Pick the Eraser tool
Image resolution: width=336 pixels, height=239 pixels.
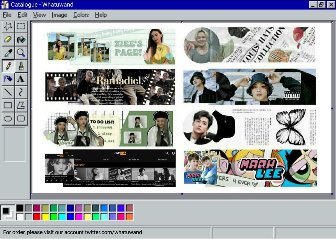click(8, 40)
